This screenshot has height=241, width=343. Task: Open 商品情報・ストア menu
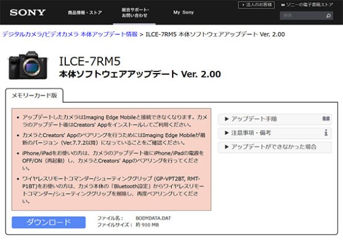pos(85,13)
